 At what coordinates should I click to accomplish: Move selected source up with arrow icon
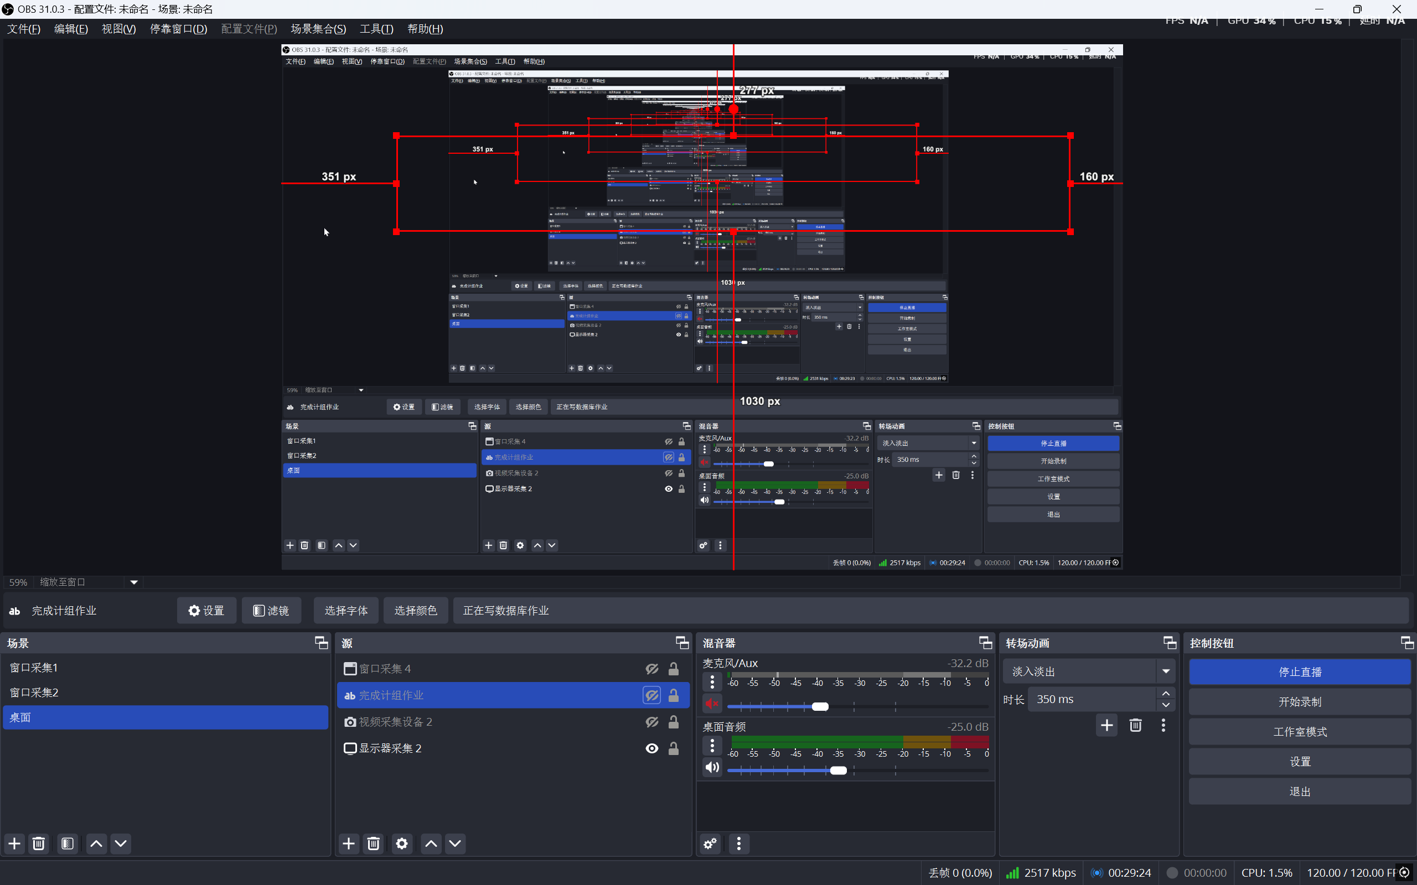431,844
